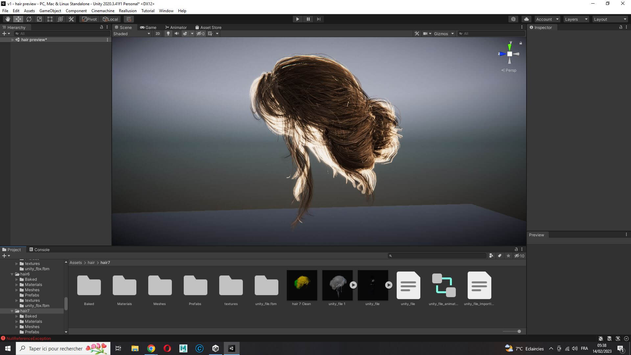This screenshot has width=631, height=355.
Task: Open the Shaded draw mode dropdown
Action: [x=131, y=34]
